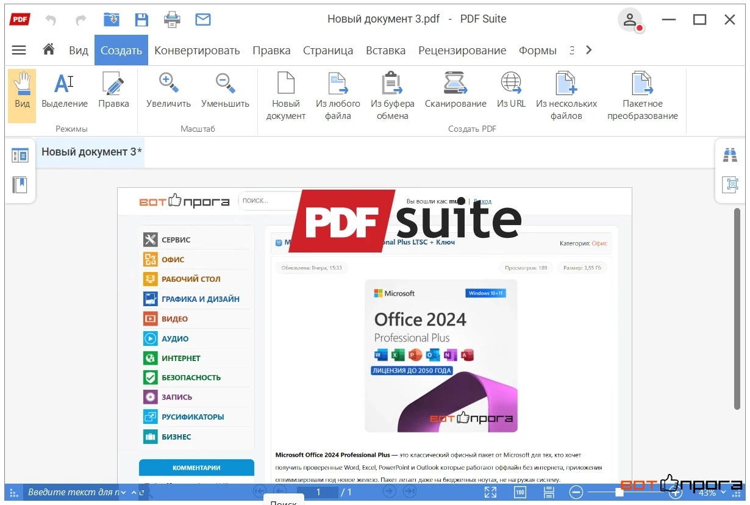Create a Новый документ blank PDF
Image resolution: width=750 pixels, height=505 pixels.
coord(286,96)
